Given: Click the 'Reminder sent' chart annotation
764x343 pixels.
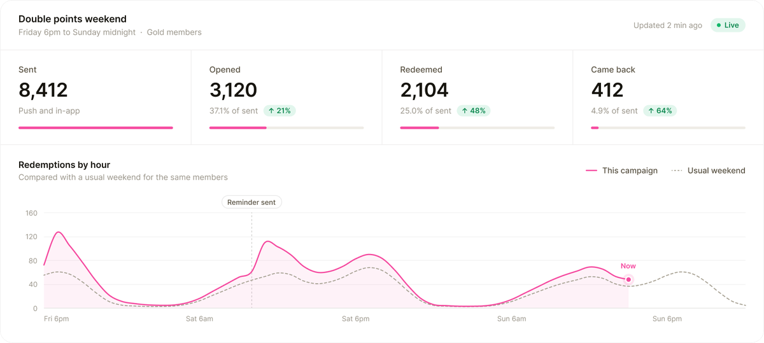Looking at the screenshot, I should (251, 202).
